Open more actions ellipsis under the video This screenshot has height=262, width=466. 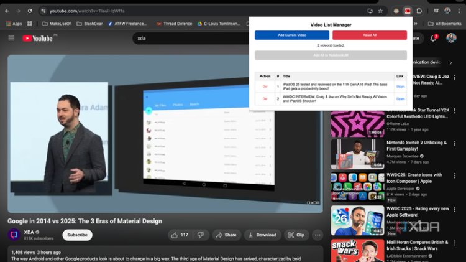(318, 235)
